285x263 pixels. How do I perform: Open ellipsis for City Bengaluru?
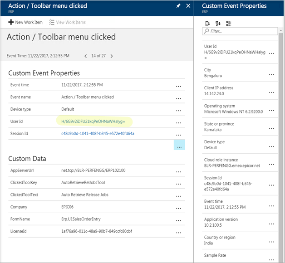click(271, 74)
